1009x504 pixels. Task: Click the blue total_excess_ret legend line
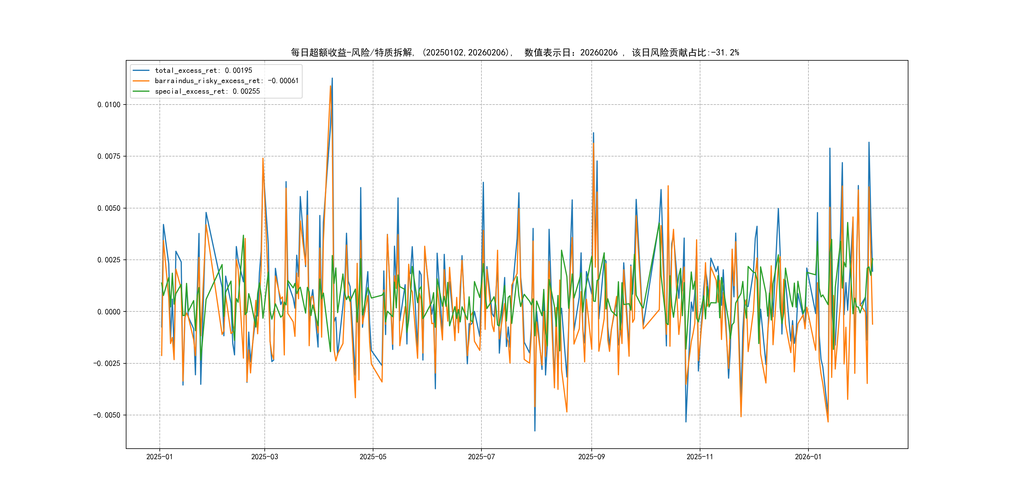coord(141,70)
